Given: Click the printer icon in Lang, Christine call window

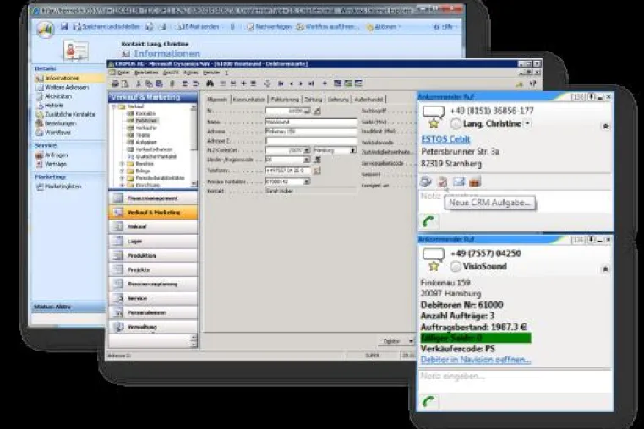Looking at the screenshot, I should point(426,182).
